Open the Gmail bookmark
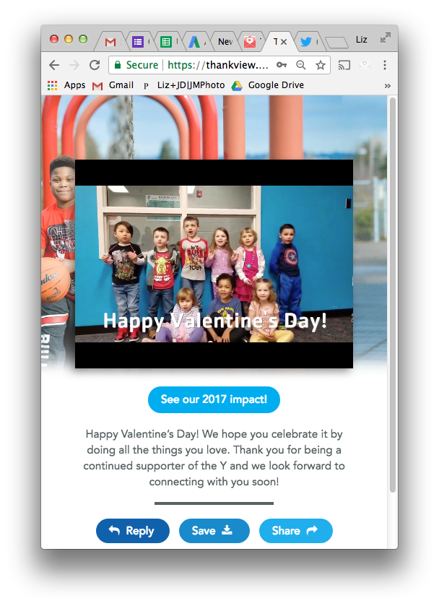Screen dimensions: 439x606 coord(113,85)
